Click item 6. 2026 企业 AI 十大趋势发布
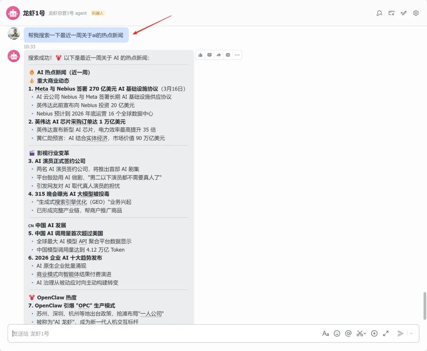Viewport: 427px width, 351px height. coord(65,258)
